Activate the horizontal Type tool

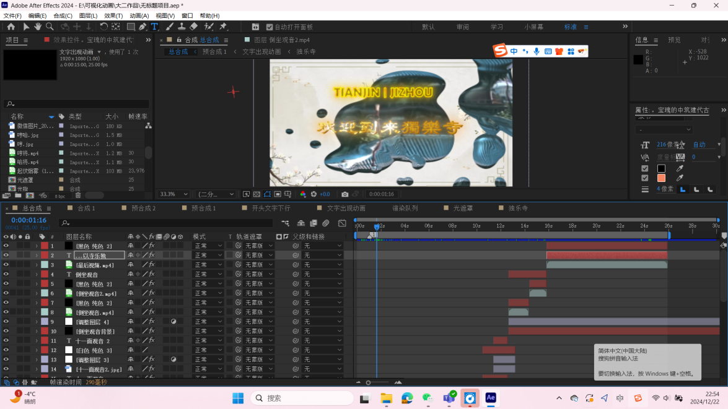[154, 27]
